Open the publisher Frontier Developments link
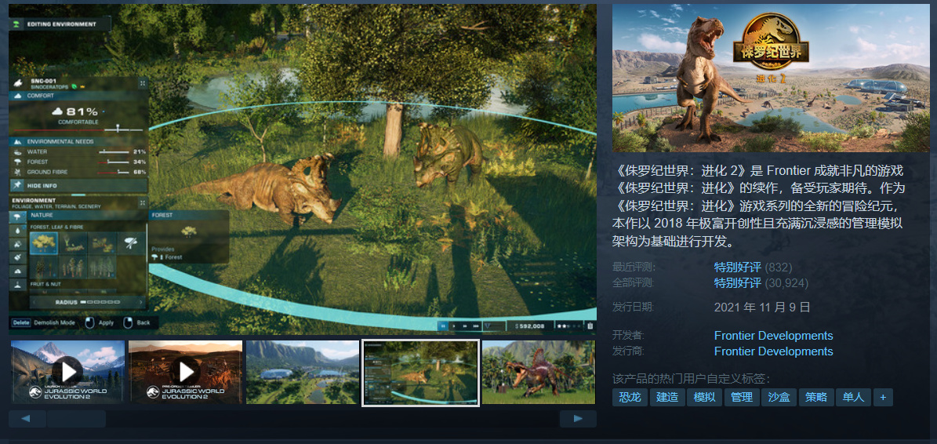 pos(773,351)
